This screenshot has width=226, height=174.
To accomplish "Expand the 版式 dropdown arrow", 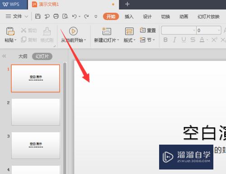I will pos(135,40).
